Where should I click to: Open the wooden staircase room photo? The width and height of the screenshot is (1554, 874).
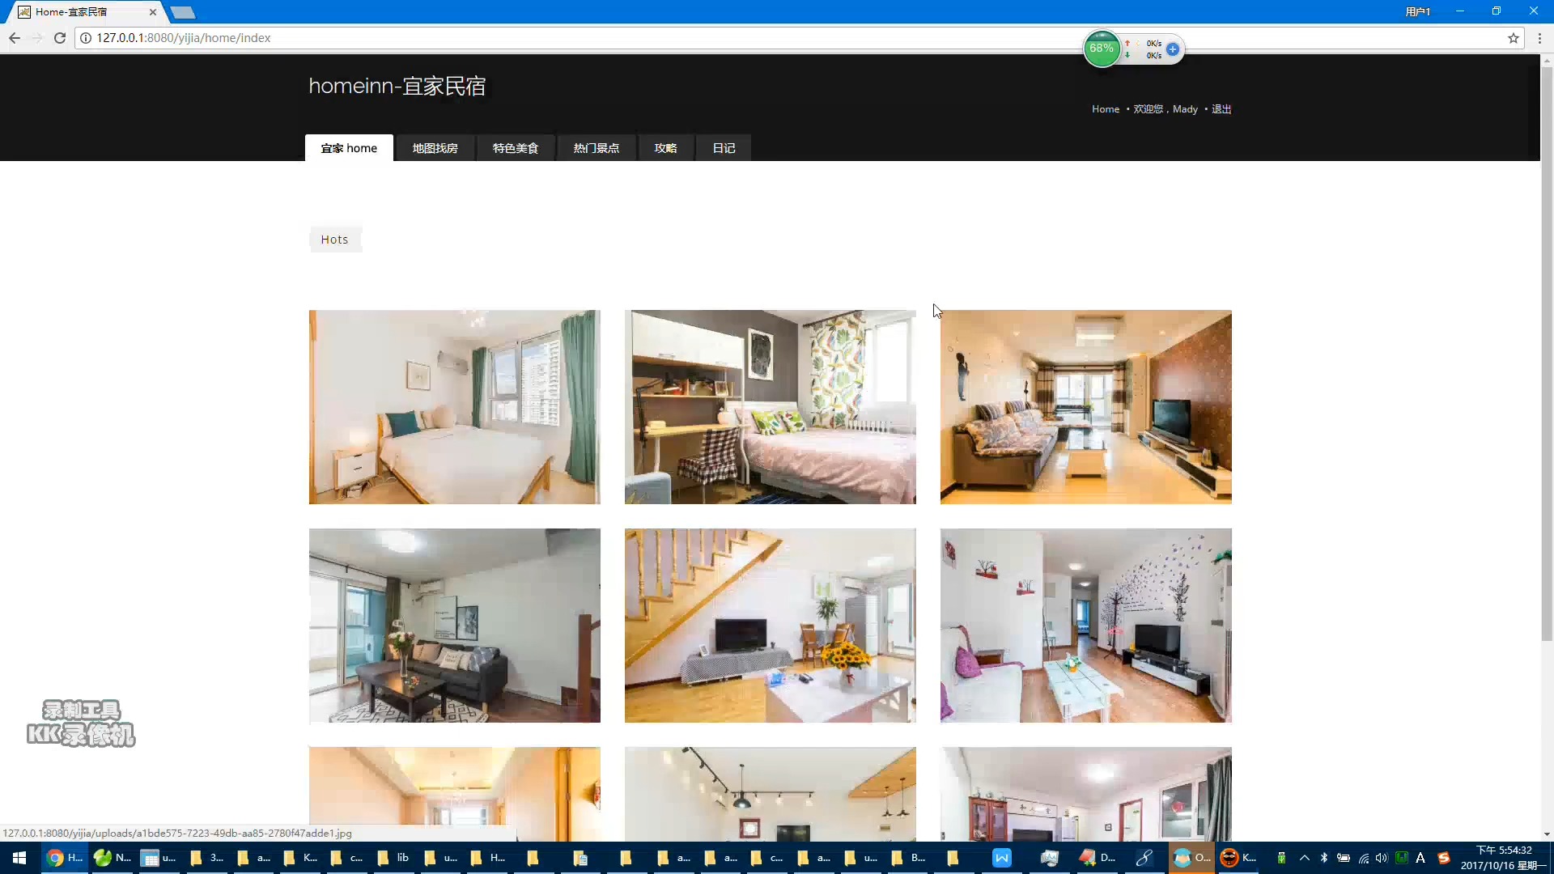[x=771, y=626]
